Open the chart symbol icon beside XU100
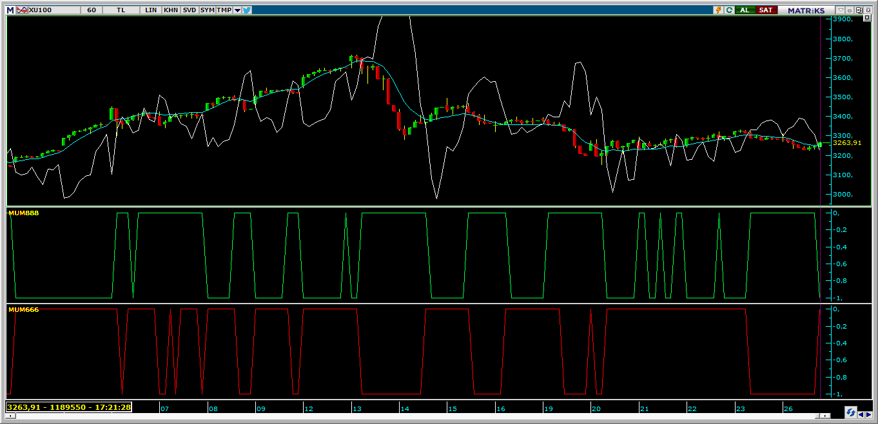878x424 pixels. (x=22, y=10)
